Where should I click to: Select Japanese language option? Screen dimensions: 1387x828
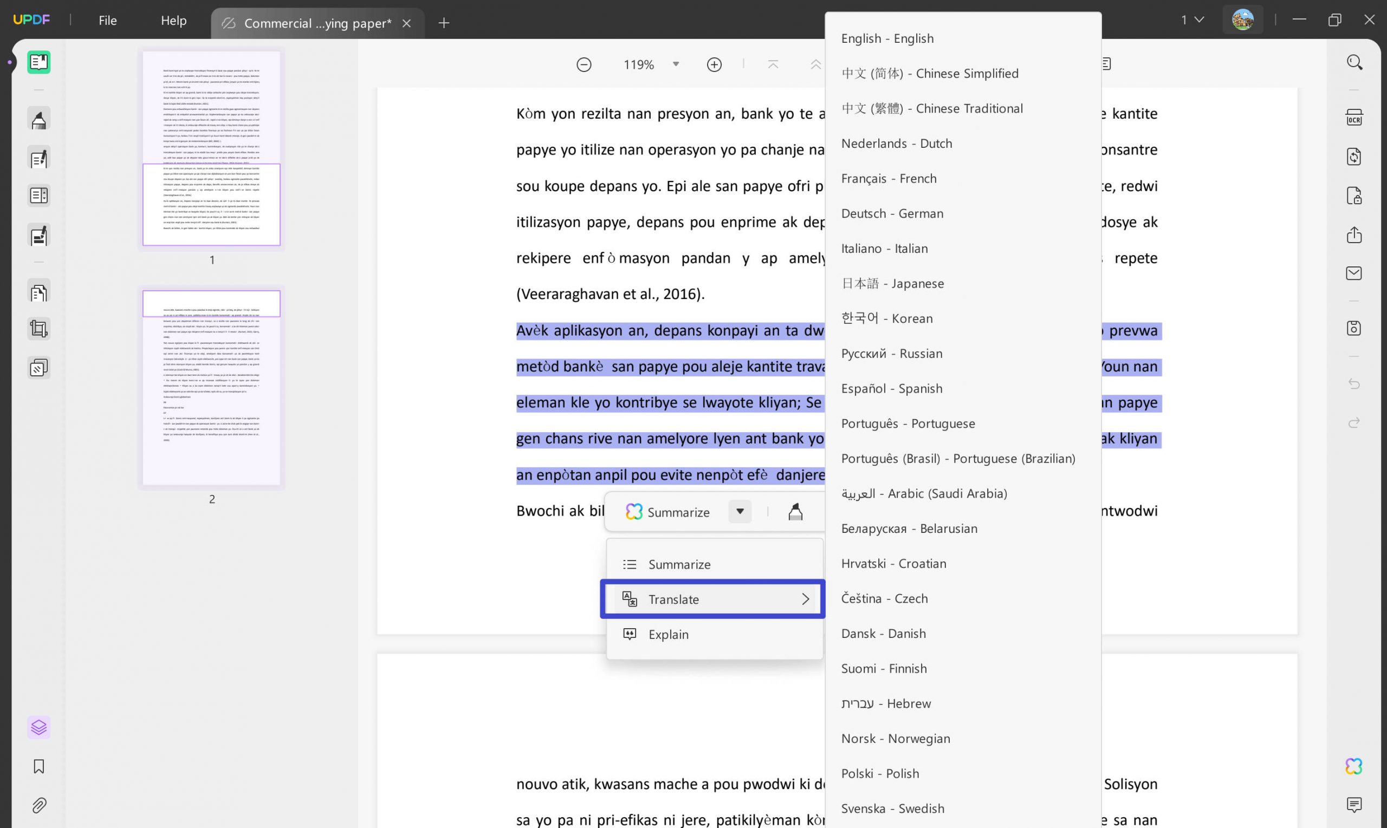coord(963,283)
